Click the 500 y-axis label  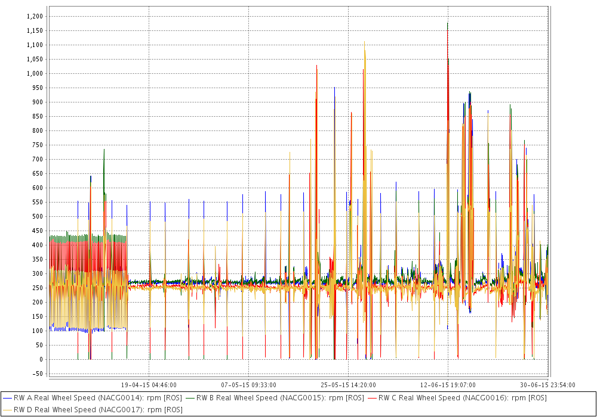click(37, 216)
